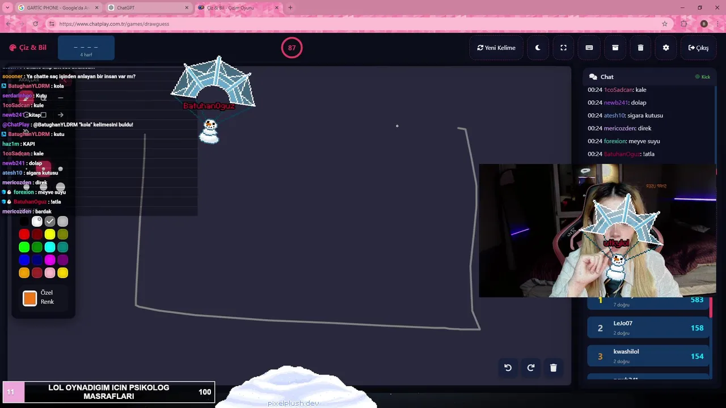Select the teal color swatch

click(x=63, y=247)
